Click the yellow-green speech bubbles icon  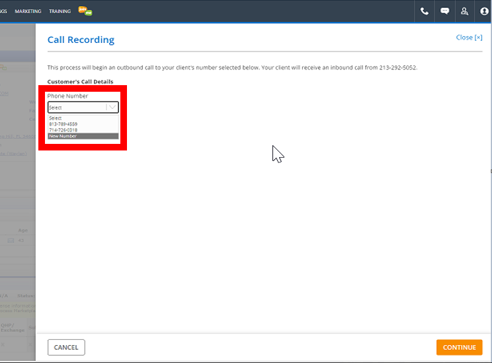[x=85, y=11]
